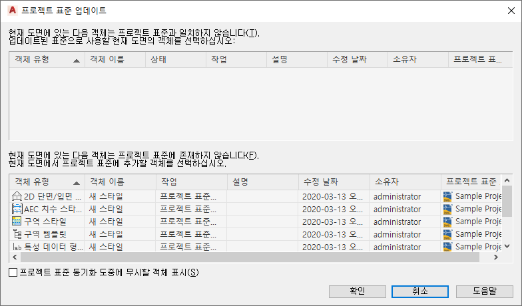Click '2020-03-13 오...' date in 구역 스타일 row
This screenshot has width=522, height=306.
[332, 222]
